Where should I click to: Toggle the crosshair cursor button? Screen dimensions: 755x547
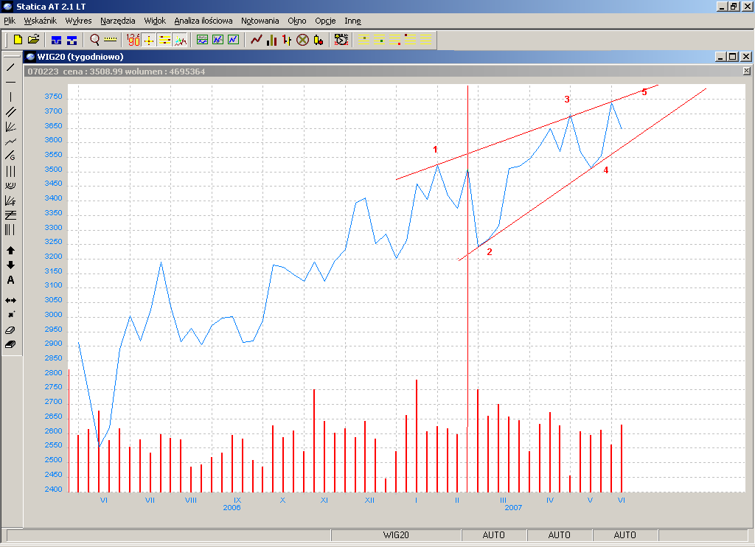[149, 40]
